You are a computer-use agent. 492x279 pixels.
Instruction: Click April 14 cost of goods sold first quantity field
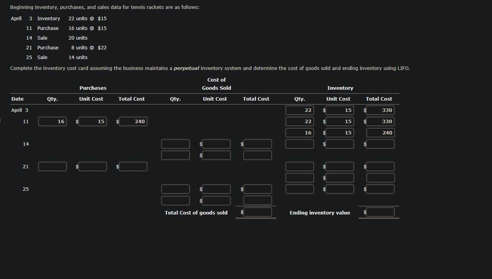(176, 144)
